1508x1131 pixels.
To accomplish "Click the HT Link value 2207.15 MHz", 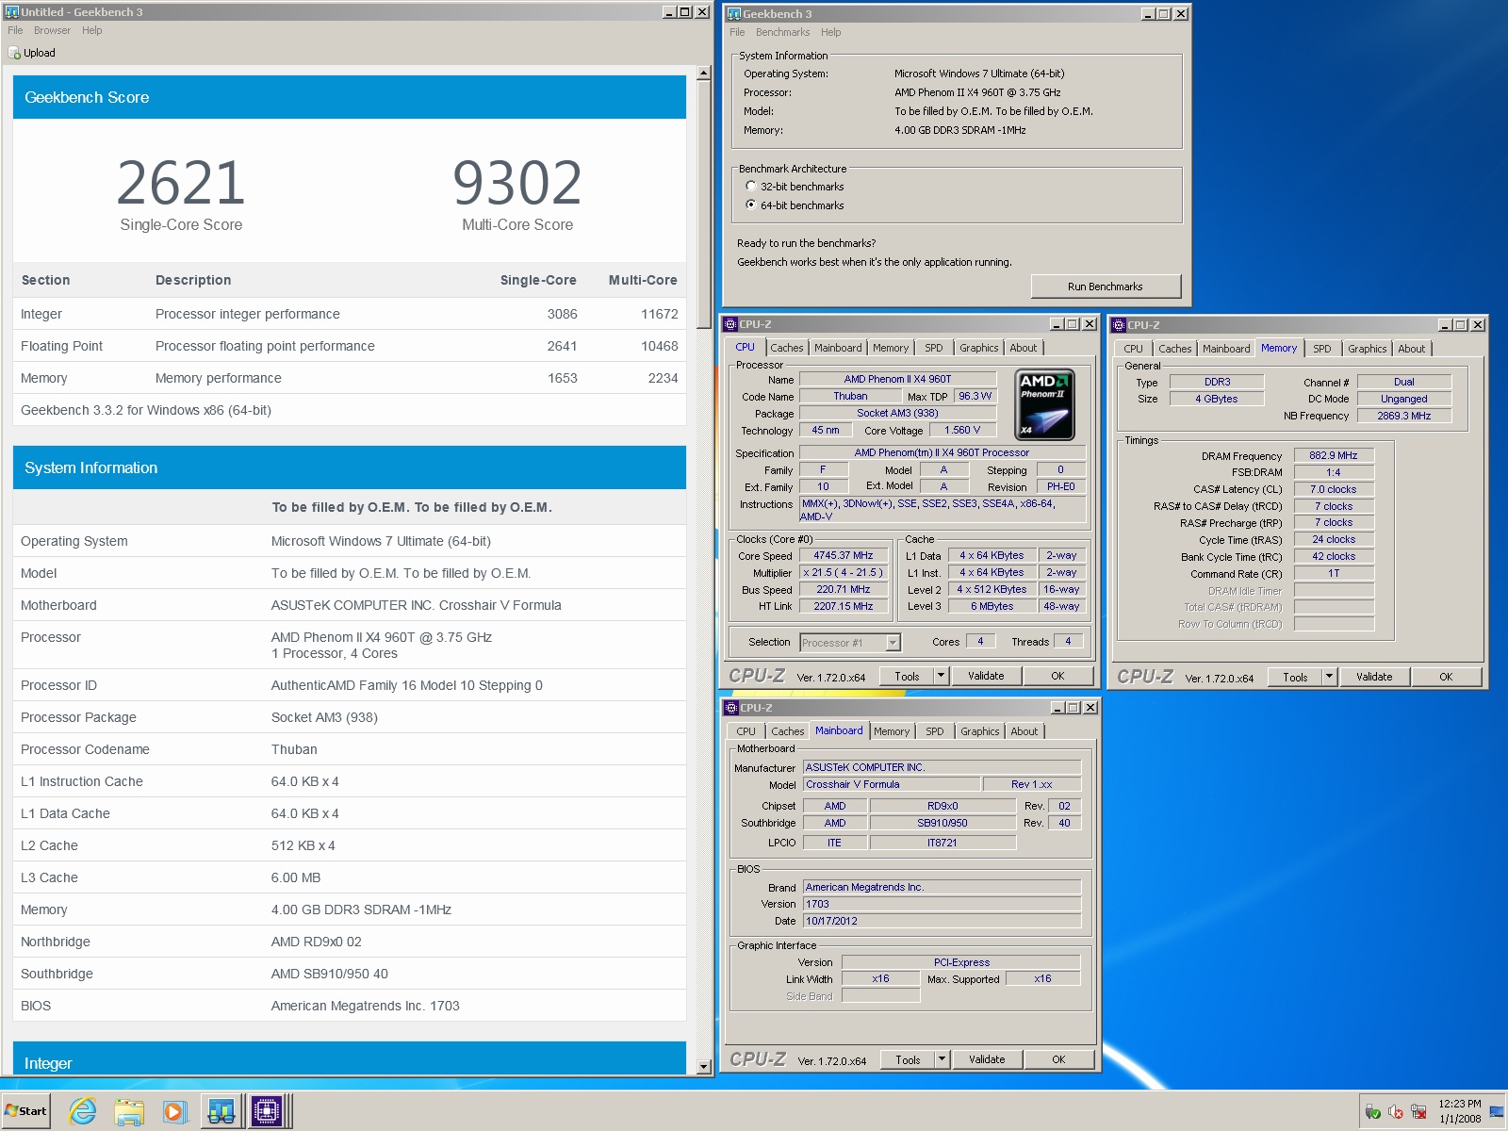I will [x=844, y=606].
